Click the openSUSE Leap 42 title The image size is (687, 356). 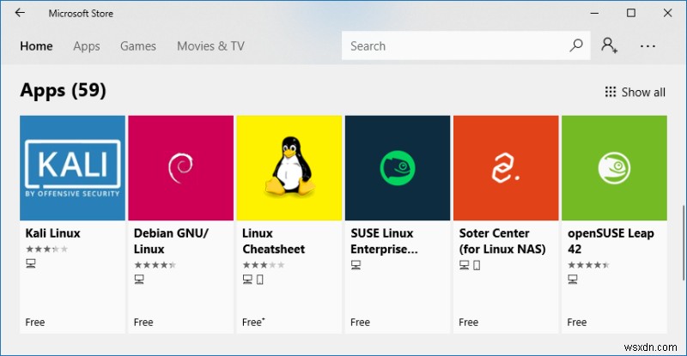611,241
